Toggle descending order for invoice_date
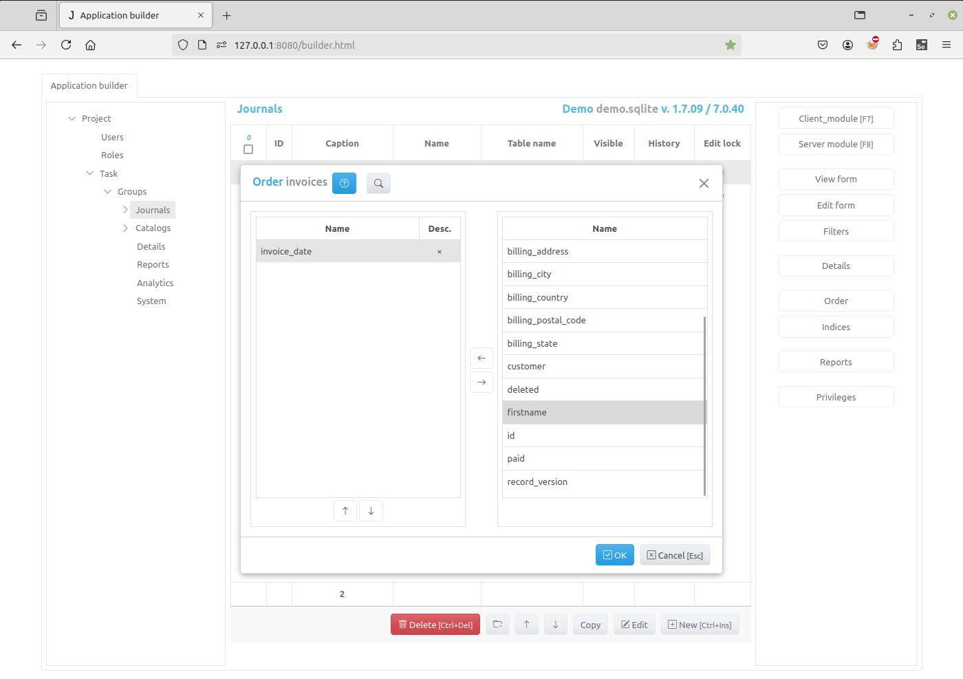Viewport: 963px width, 679px height. tap(439, 251)
